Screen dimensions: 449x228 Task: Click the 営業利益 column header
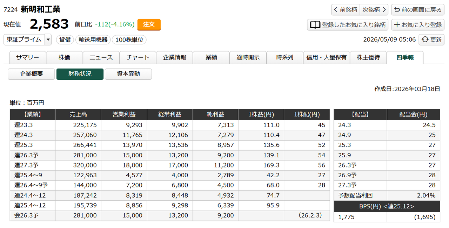click(124, 114)
